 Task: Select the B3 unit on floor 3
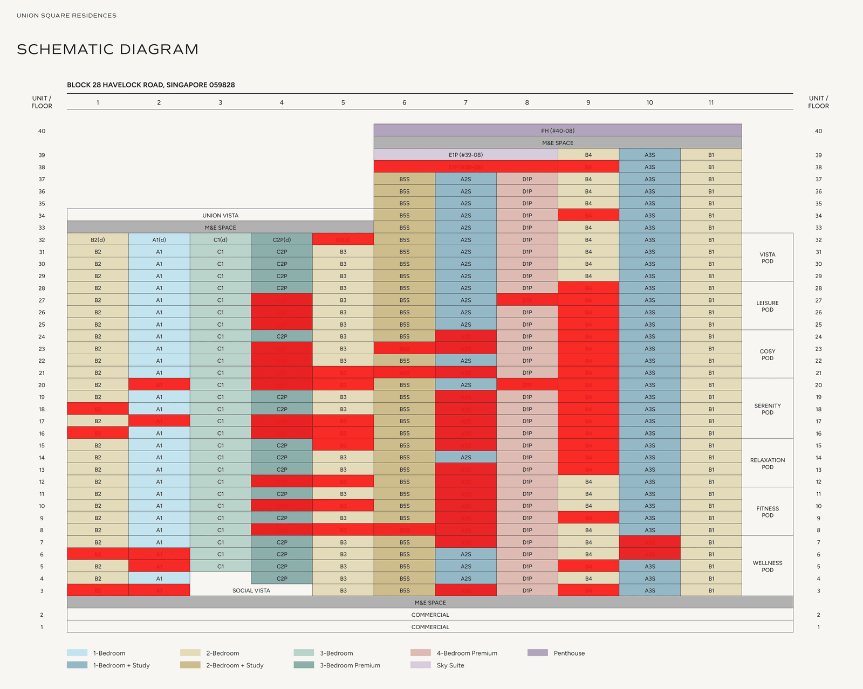pos(343,590)
